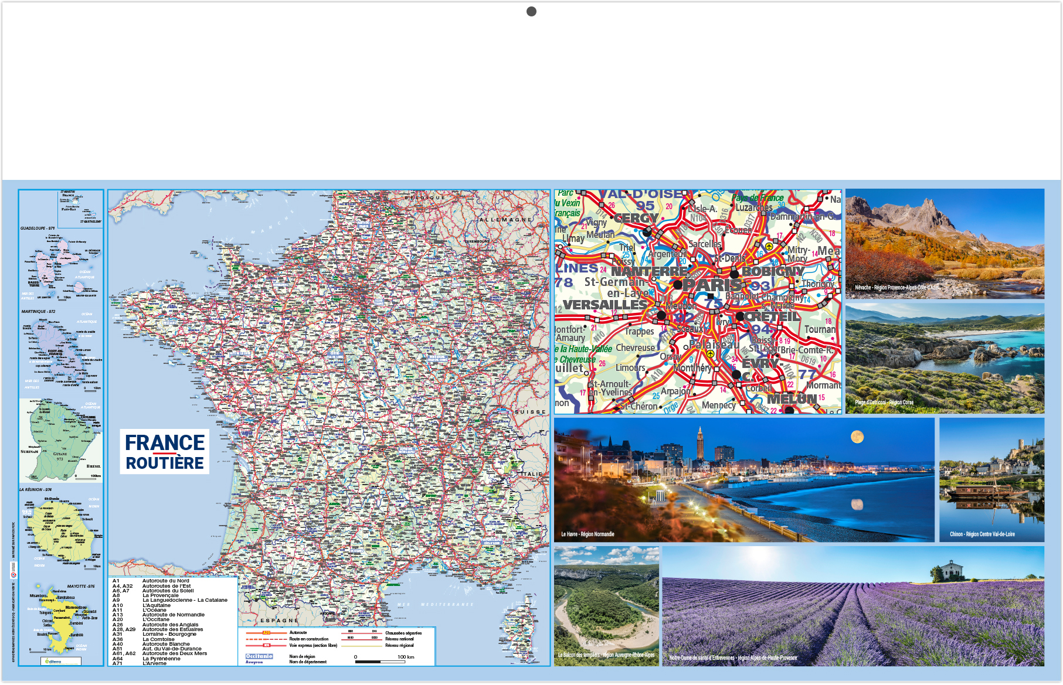Select the Guadeloupe inset map
Screen dimensions: 1063x685
pos(61,264)
